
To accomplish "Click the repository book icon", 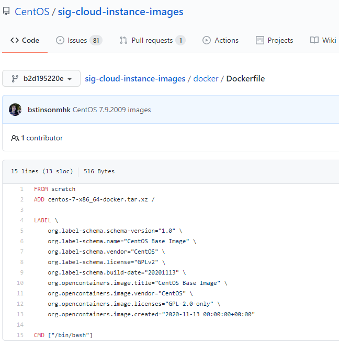I will (x=6, y=11).
